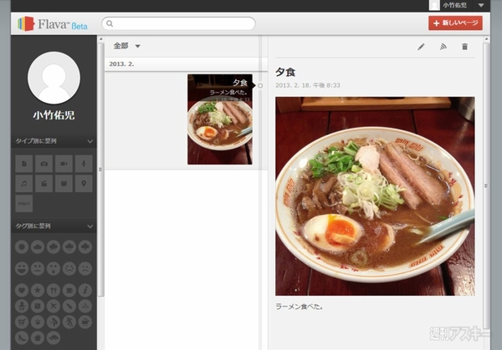Create page with 新しいページ button

coord(455,23)
